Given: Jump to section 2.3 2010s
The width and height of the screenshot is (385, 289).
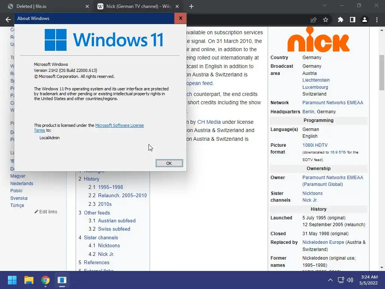Looking at the screenshot, I should point(105,204).
